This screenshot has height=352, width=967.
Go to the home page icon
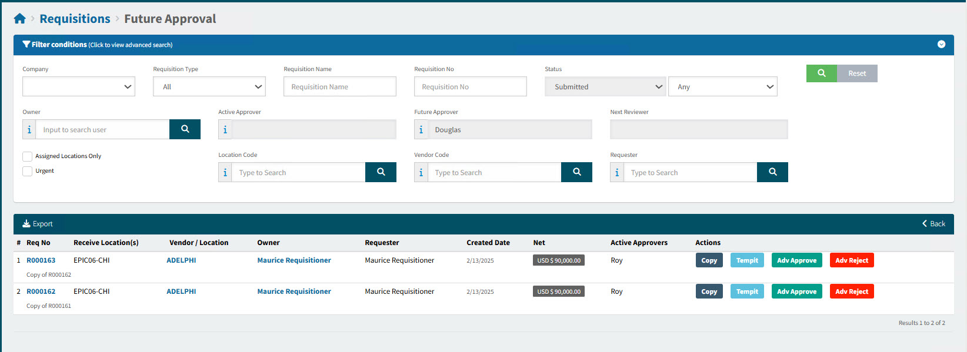(x=19, y=19)
